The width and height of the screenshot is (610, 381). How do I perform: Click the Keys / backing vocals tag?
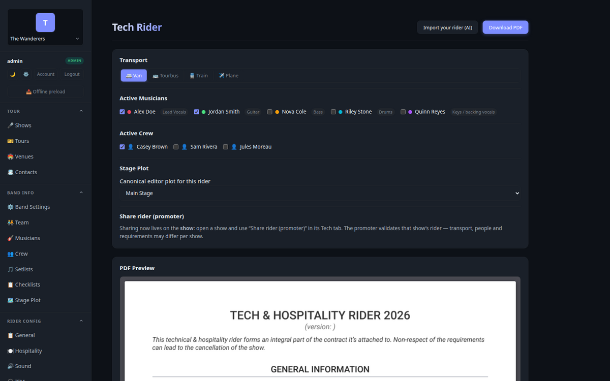pyautogui.click(x=473, y=112)
